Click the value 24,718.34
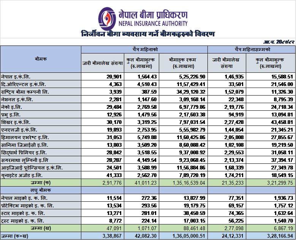Image resolution: width=296 pixels, height=240 pixels. click(x=282, y=107)
